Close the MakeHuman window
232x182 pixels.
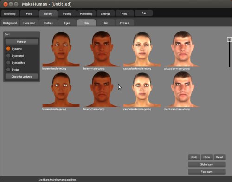point(6,4)
